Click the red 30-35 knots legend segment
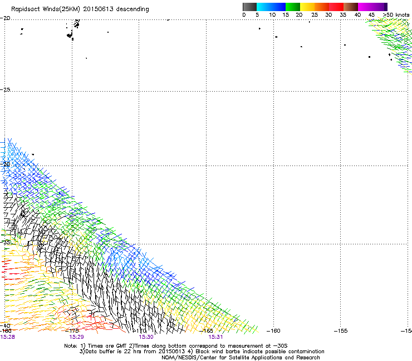This screenshot has height=361, width=412. click(x=336, y=7)
